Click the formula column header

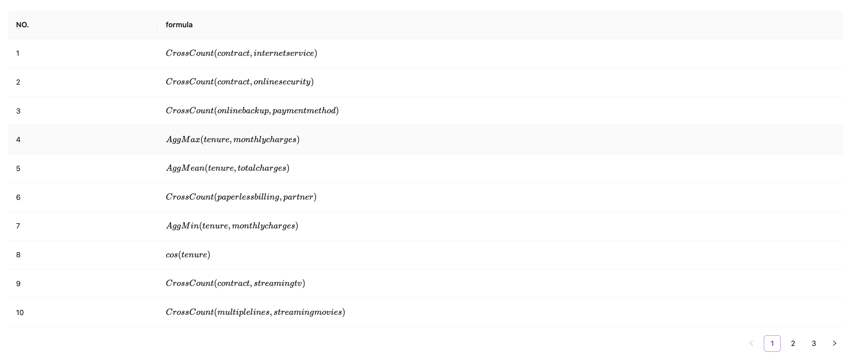pyautogui.click(x=179, y=25)
